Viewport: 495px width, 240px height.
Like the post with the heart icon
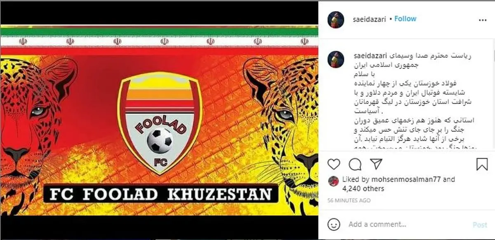[334, 165]
